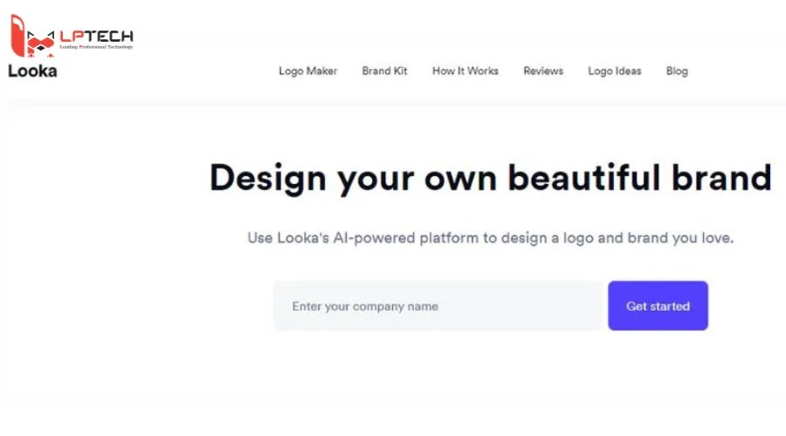786x436 pixels.
Task: Open How It Works section
Action: (x=465, y=72)
